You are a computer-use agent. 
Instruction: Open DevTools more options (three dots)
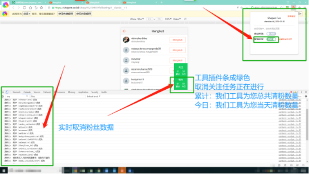(x=301, y=92)
